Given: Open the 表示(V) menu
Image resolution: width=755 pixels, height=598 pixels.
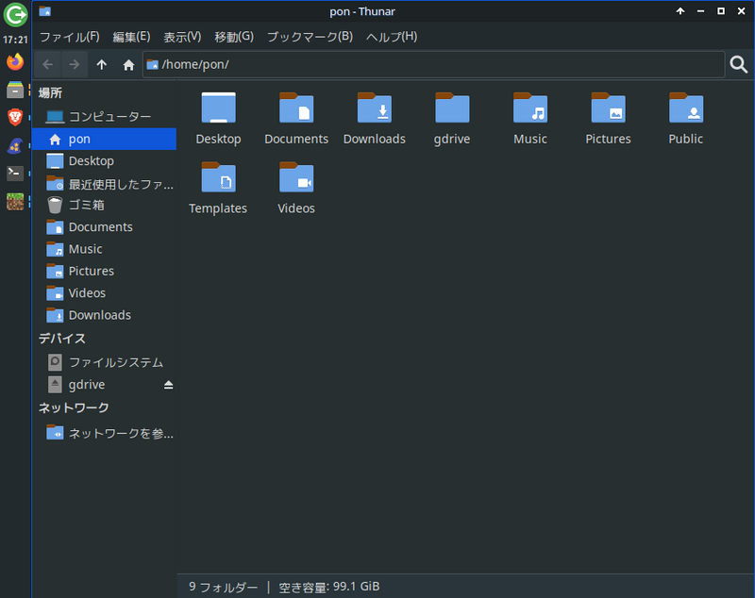Looking at the screenshot, I should (182, 37).
